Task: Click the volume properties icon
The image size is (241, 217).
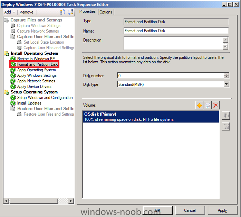Action: [x=208, y=105]
